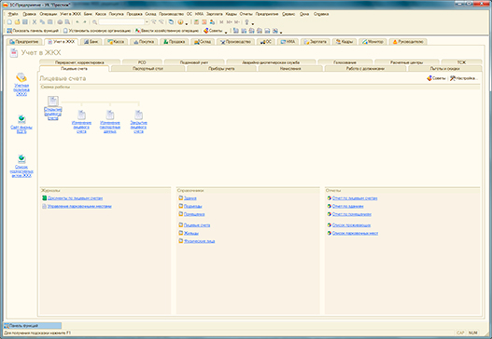492x339 pixels.
Task: Expand the search field dropdown arrow
Action: (x=147, y=22)
